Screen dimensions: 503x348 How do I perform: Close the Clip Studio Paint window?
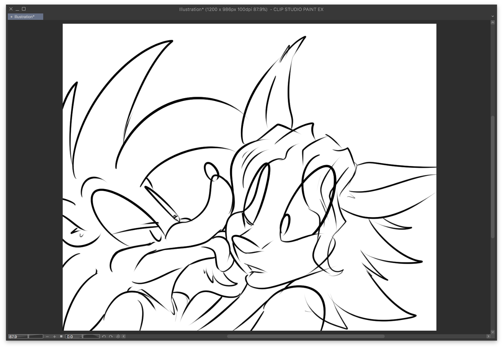pyautogui.click(x=11, y=9)
